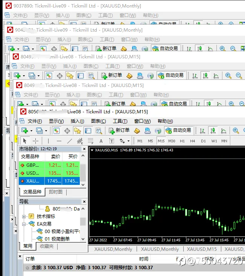This screenshot has width=245, height=276.
Task: Zoom out in the second-from-front 8049 Live08 M15 window
Action: tap(242, 104)
